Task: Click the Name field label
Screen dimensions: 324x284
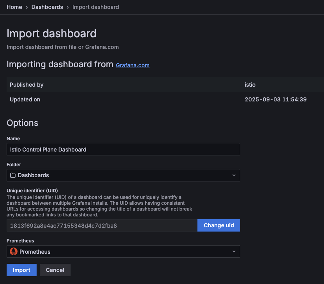Action: 13,139
